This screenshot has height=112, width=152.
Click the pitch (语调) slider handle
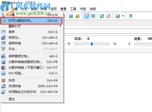[92, 44]
